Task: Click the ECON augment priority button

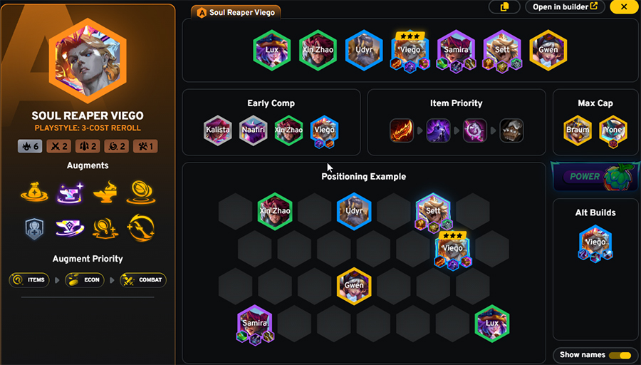Action: click(85, 280)
